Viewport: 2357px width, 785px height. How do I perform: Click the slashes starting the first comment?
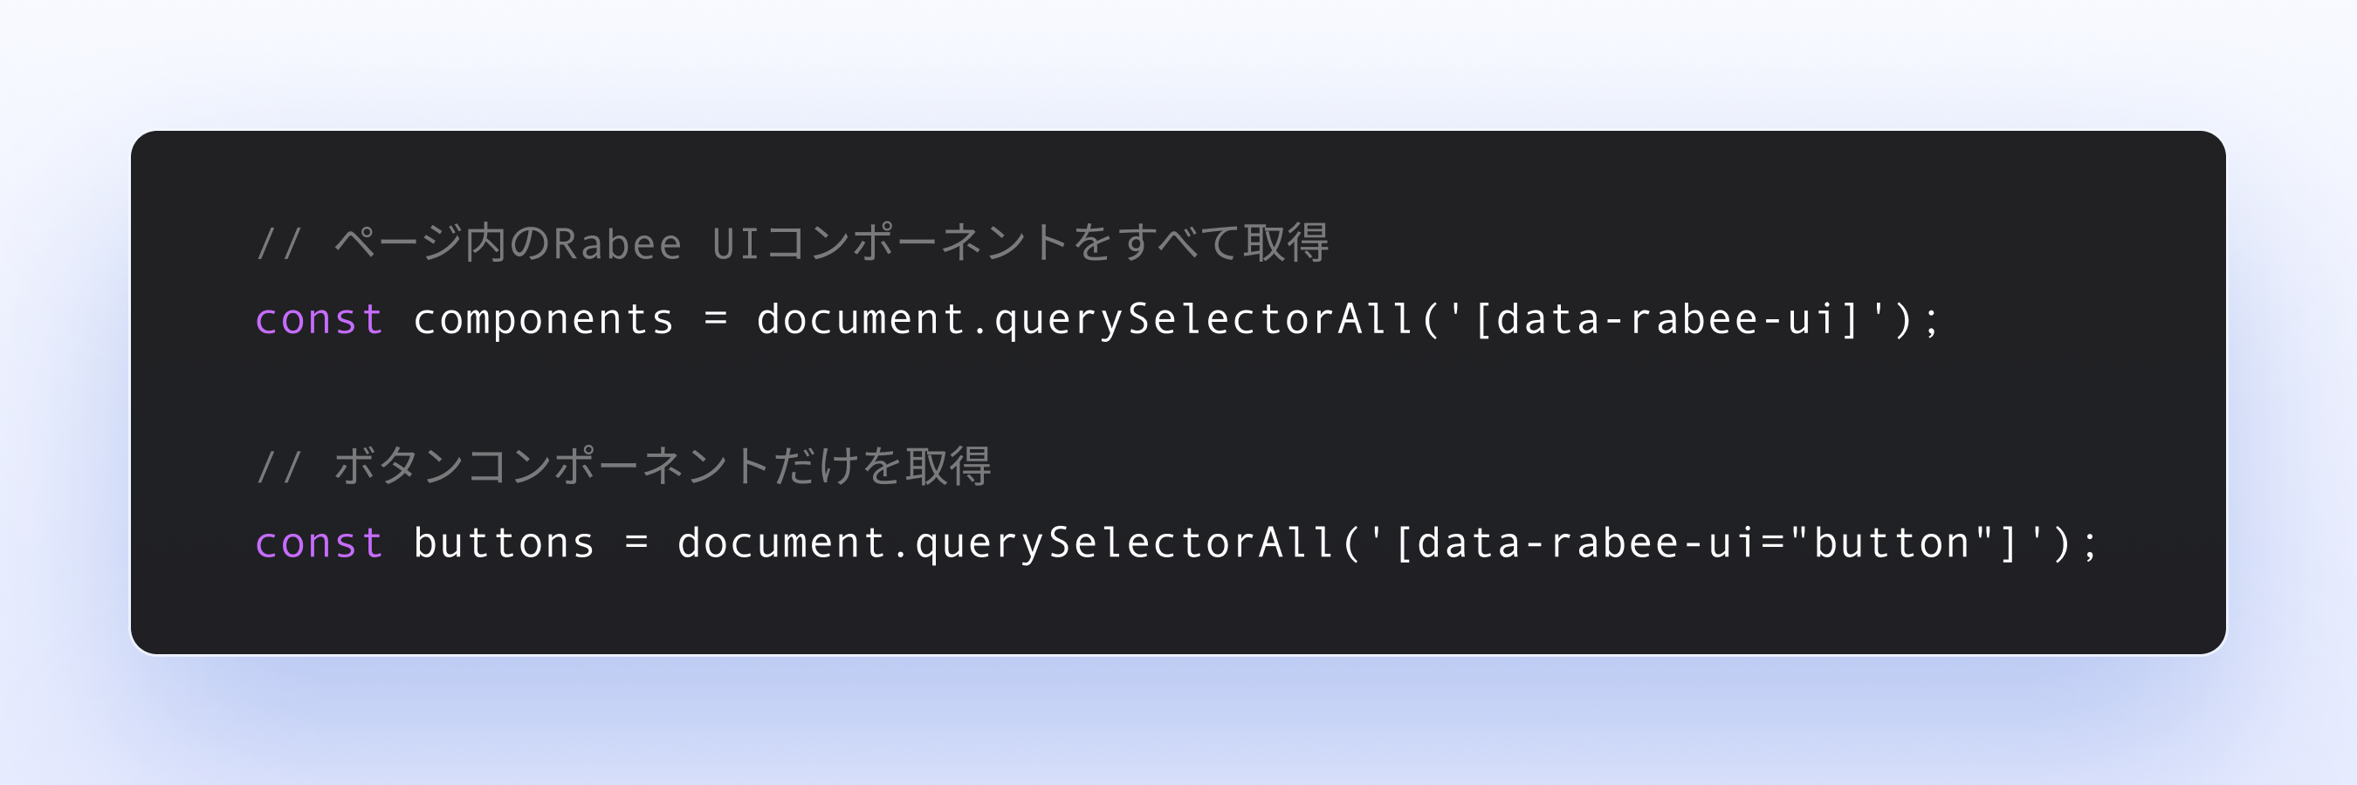[x=279, y=244]
